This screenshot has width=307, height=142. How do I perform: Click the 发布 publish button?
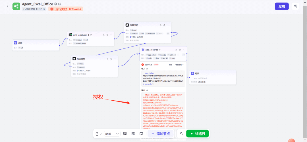pyautogui.click(x=281, y=6)
